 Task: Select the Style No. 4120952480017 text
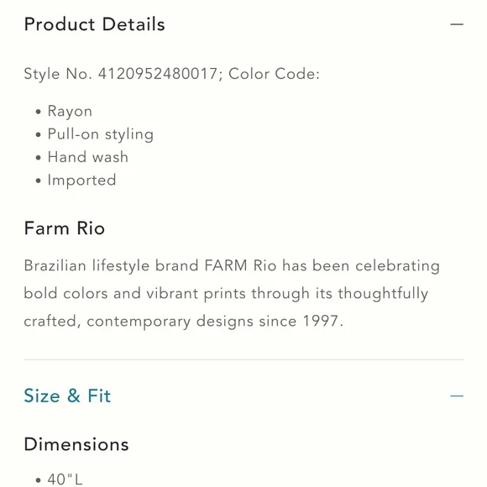[x=121, y=74]
